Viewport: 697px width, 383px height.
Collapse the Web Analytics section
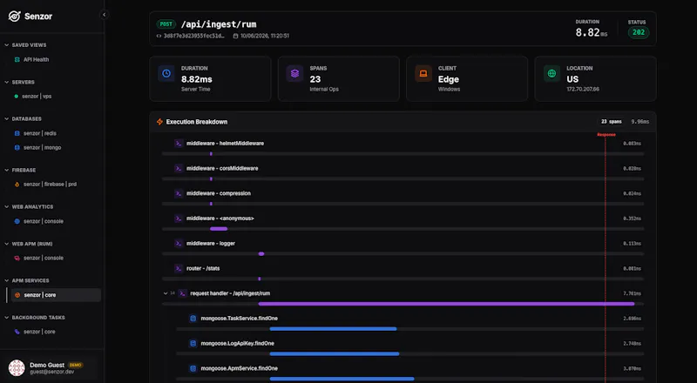point(7,207)
